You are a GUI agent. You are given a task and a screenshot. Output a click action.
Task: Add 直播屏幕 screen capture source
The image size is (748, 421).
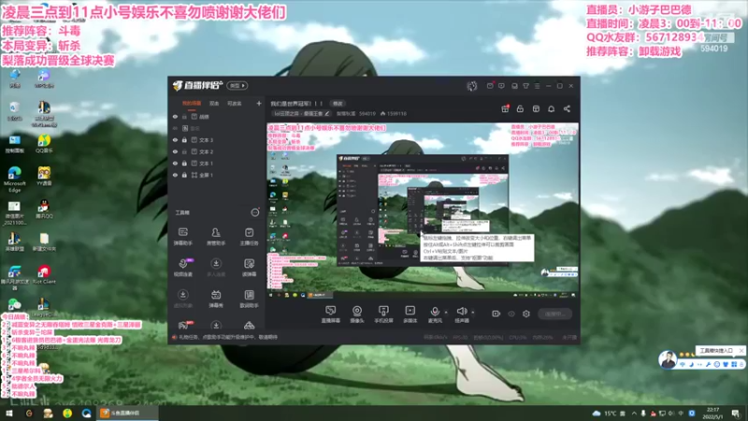click(x=331, y=314)
